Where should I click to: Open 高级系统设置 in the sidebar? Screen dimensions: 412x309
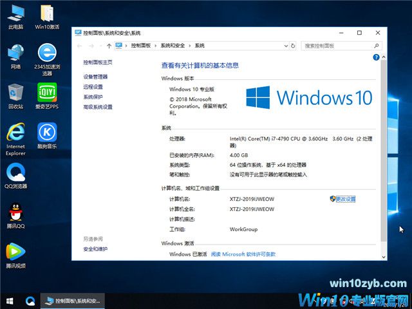pos(98,107)
